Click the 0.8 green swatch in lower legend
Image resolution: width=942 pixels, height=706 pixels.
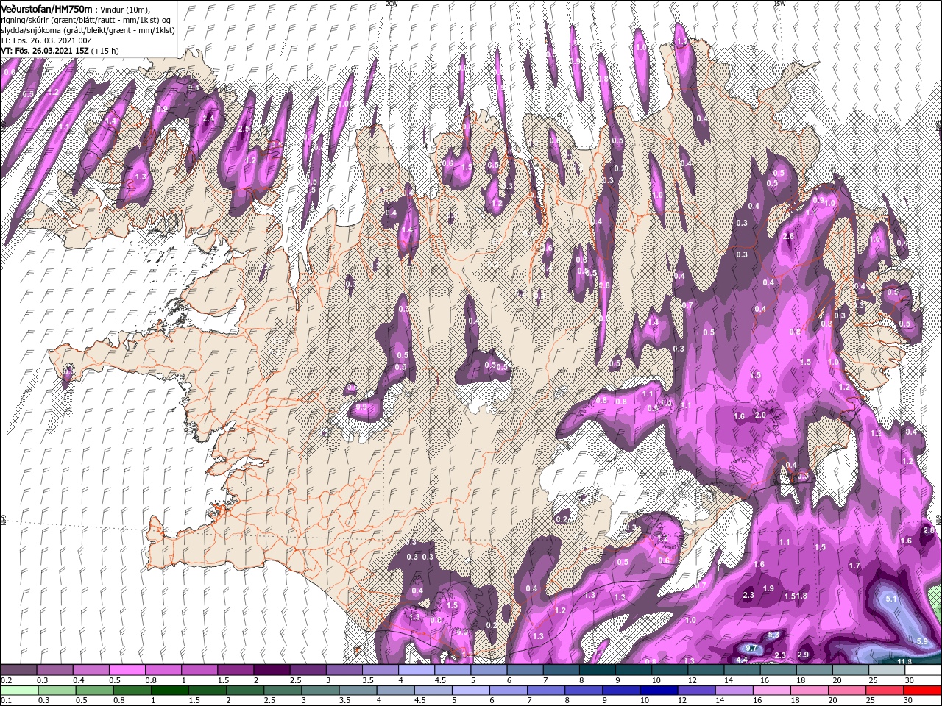[132, 691]
